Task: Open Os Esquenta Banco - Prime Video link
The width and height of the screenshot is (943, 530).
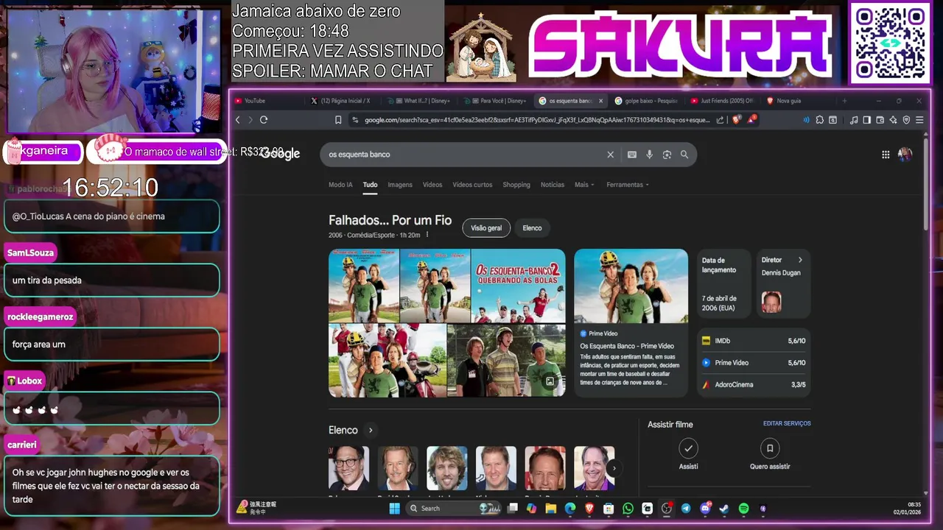Action: point(627,346)
